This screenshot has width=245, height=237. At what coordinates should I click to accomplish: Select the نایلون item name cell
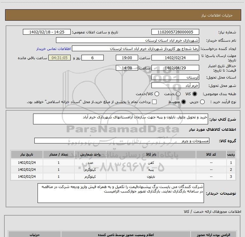151,177
